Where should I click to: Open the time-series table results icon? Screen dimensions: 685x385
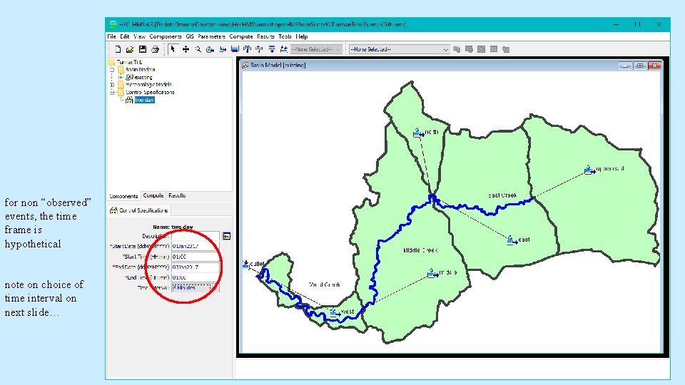[x=506, y=49]
